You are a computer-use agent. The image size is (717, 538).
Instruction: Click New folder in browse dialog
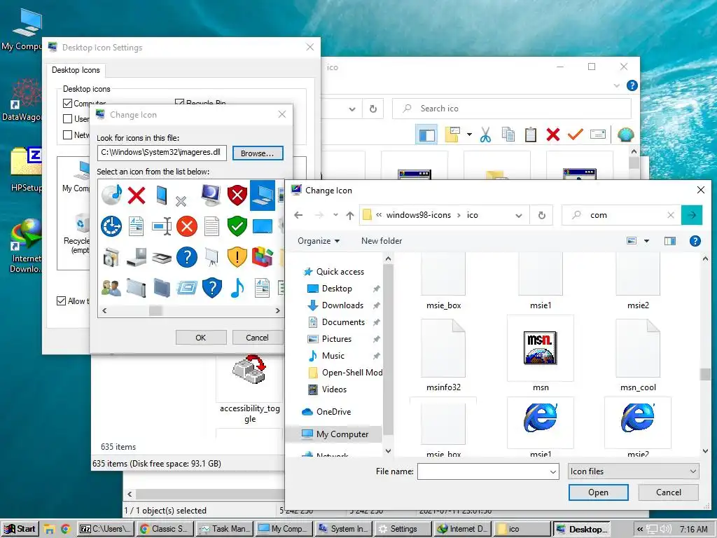tap(382, 241)
